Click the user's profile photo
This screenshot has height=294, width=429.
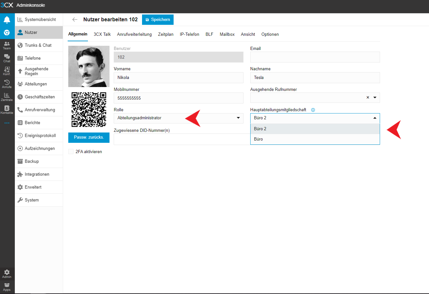tap(89, 66)
